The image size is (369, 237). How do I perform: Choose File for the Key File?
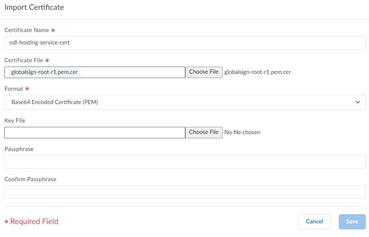204,133
